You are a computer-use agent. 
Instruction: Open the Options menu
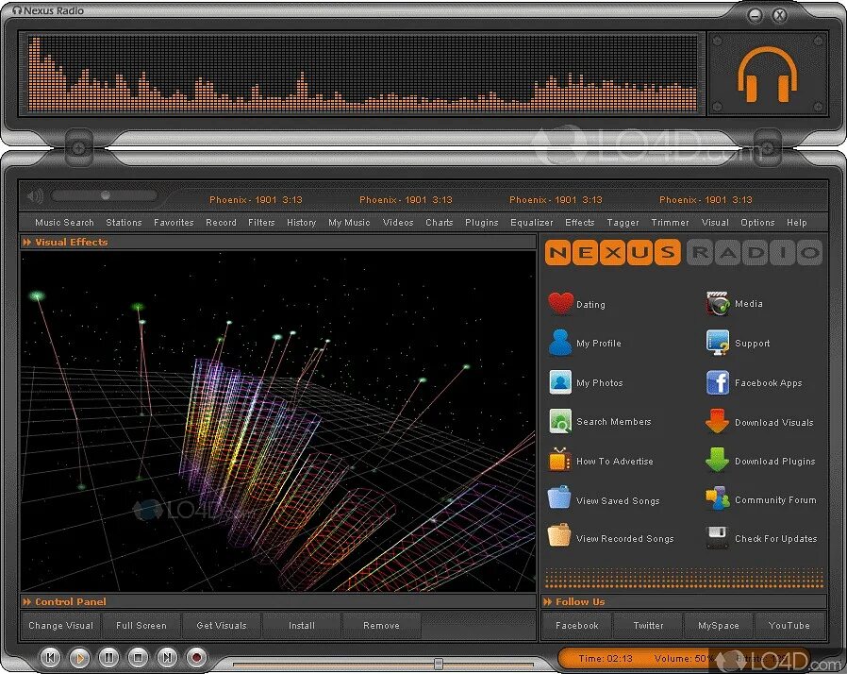coord(757,222)
